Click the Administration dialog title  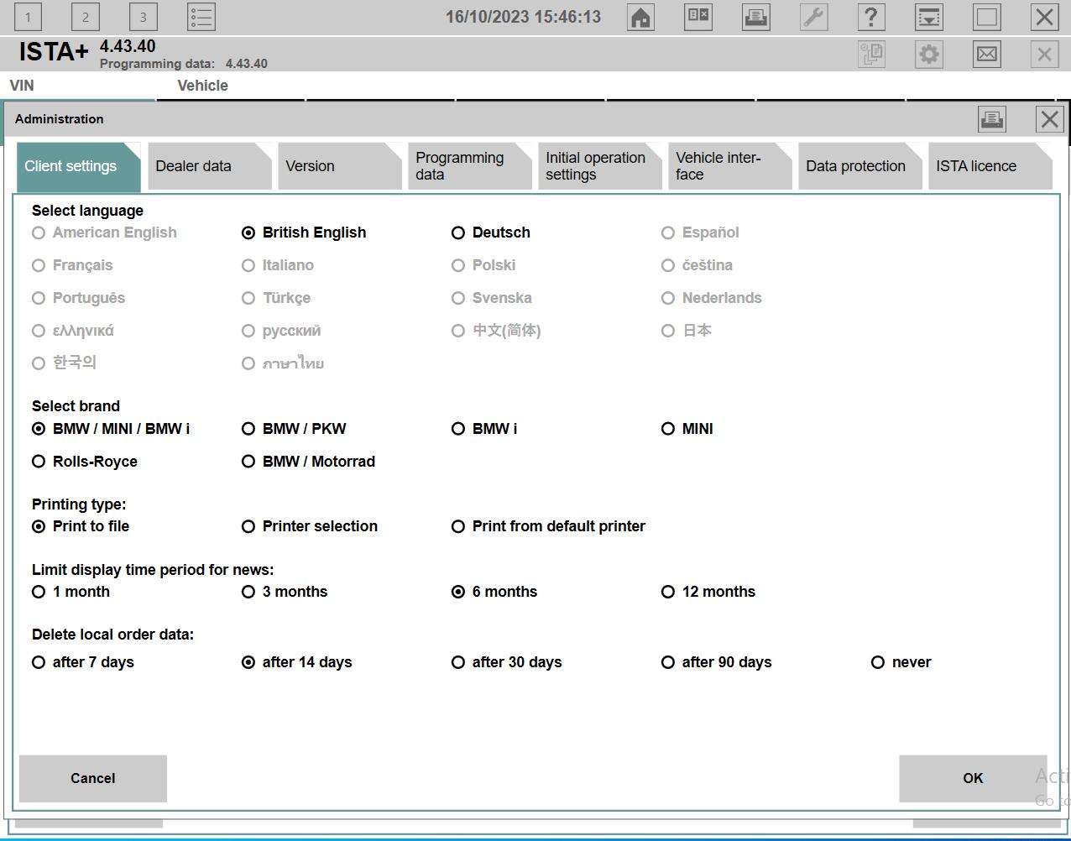point(60,119)
